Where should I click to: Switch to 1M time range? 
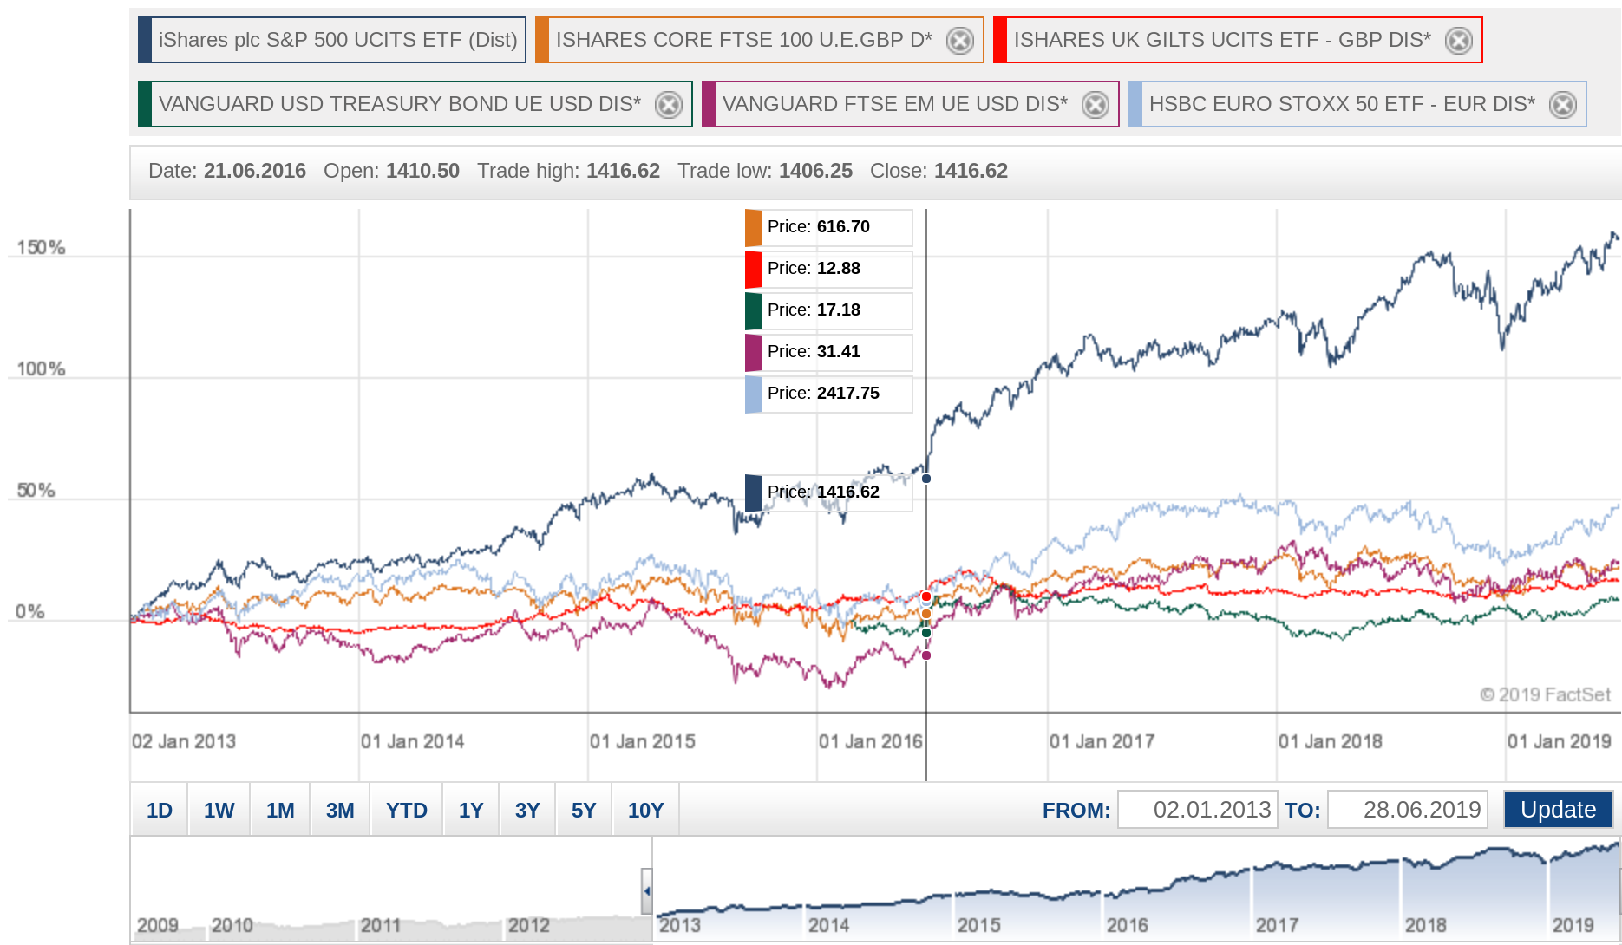[279, 810]
